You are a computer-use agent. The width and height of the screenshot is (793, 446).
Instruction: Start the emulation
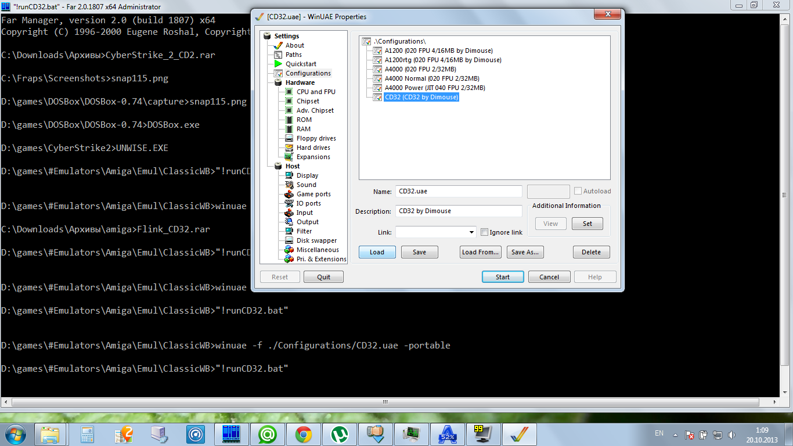(503, 277)
